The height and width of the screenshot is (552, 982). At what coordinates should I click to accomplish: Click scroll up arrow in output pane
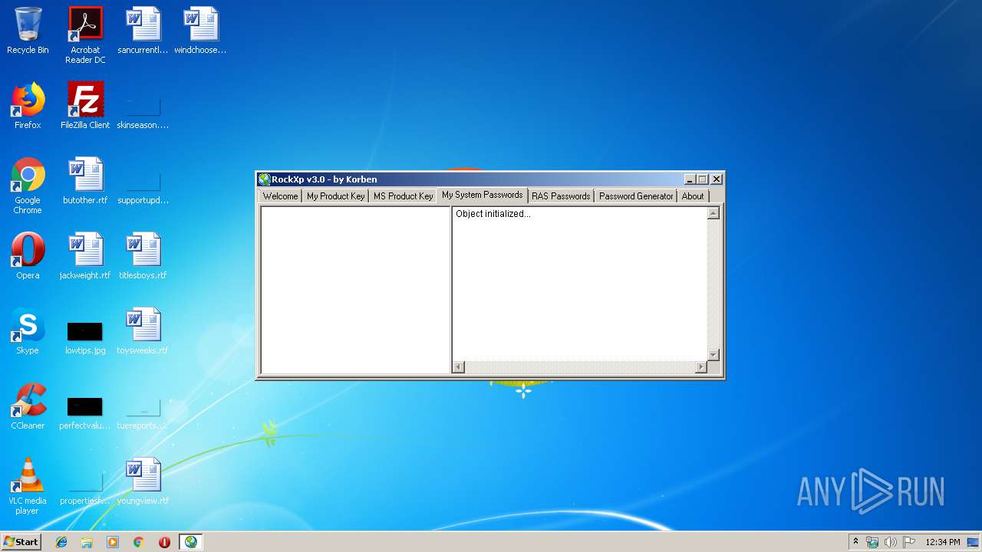pyautogui.click(x=713, y=213)
